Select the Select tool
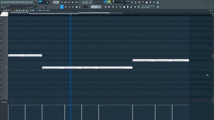Screen dimensions: 214x120 (x=28, y=10)
